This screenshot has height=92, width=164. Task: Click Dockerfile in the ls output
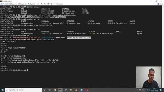point(6,38)
